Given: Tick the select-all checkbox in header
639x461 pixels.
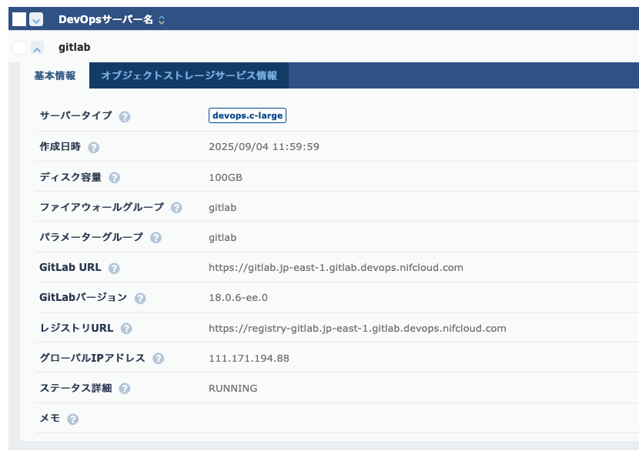Looking at the screenshot, I should 19,19.
